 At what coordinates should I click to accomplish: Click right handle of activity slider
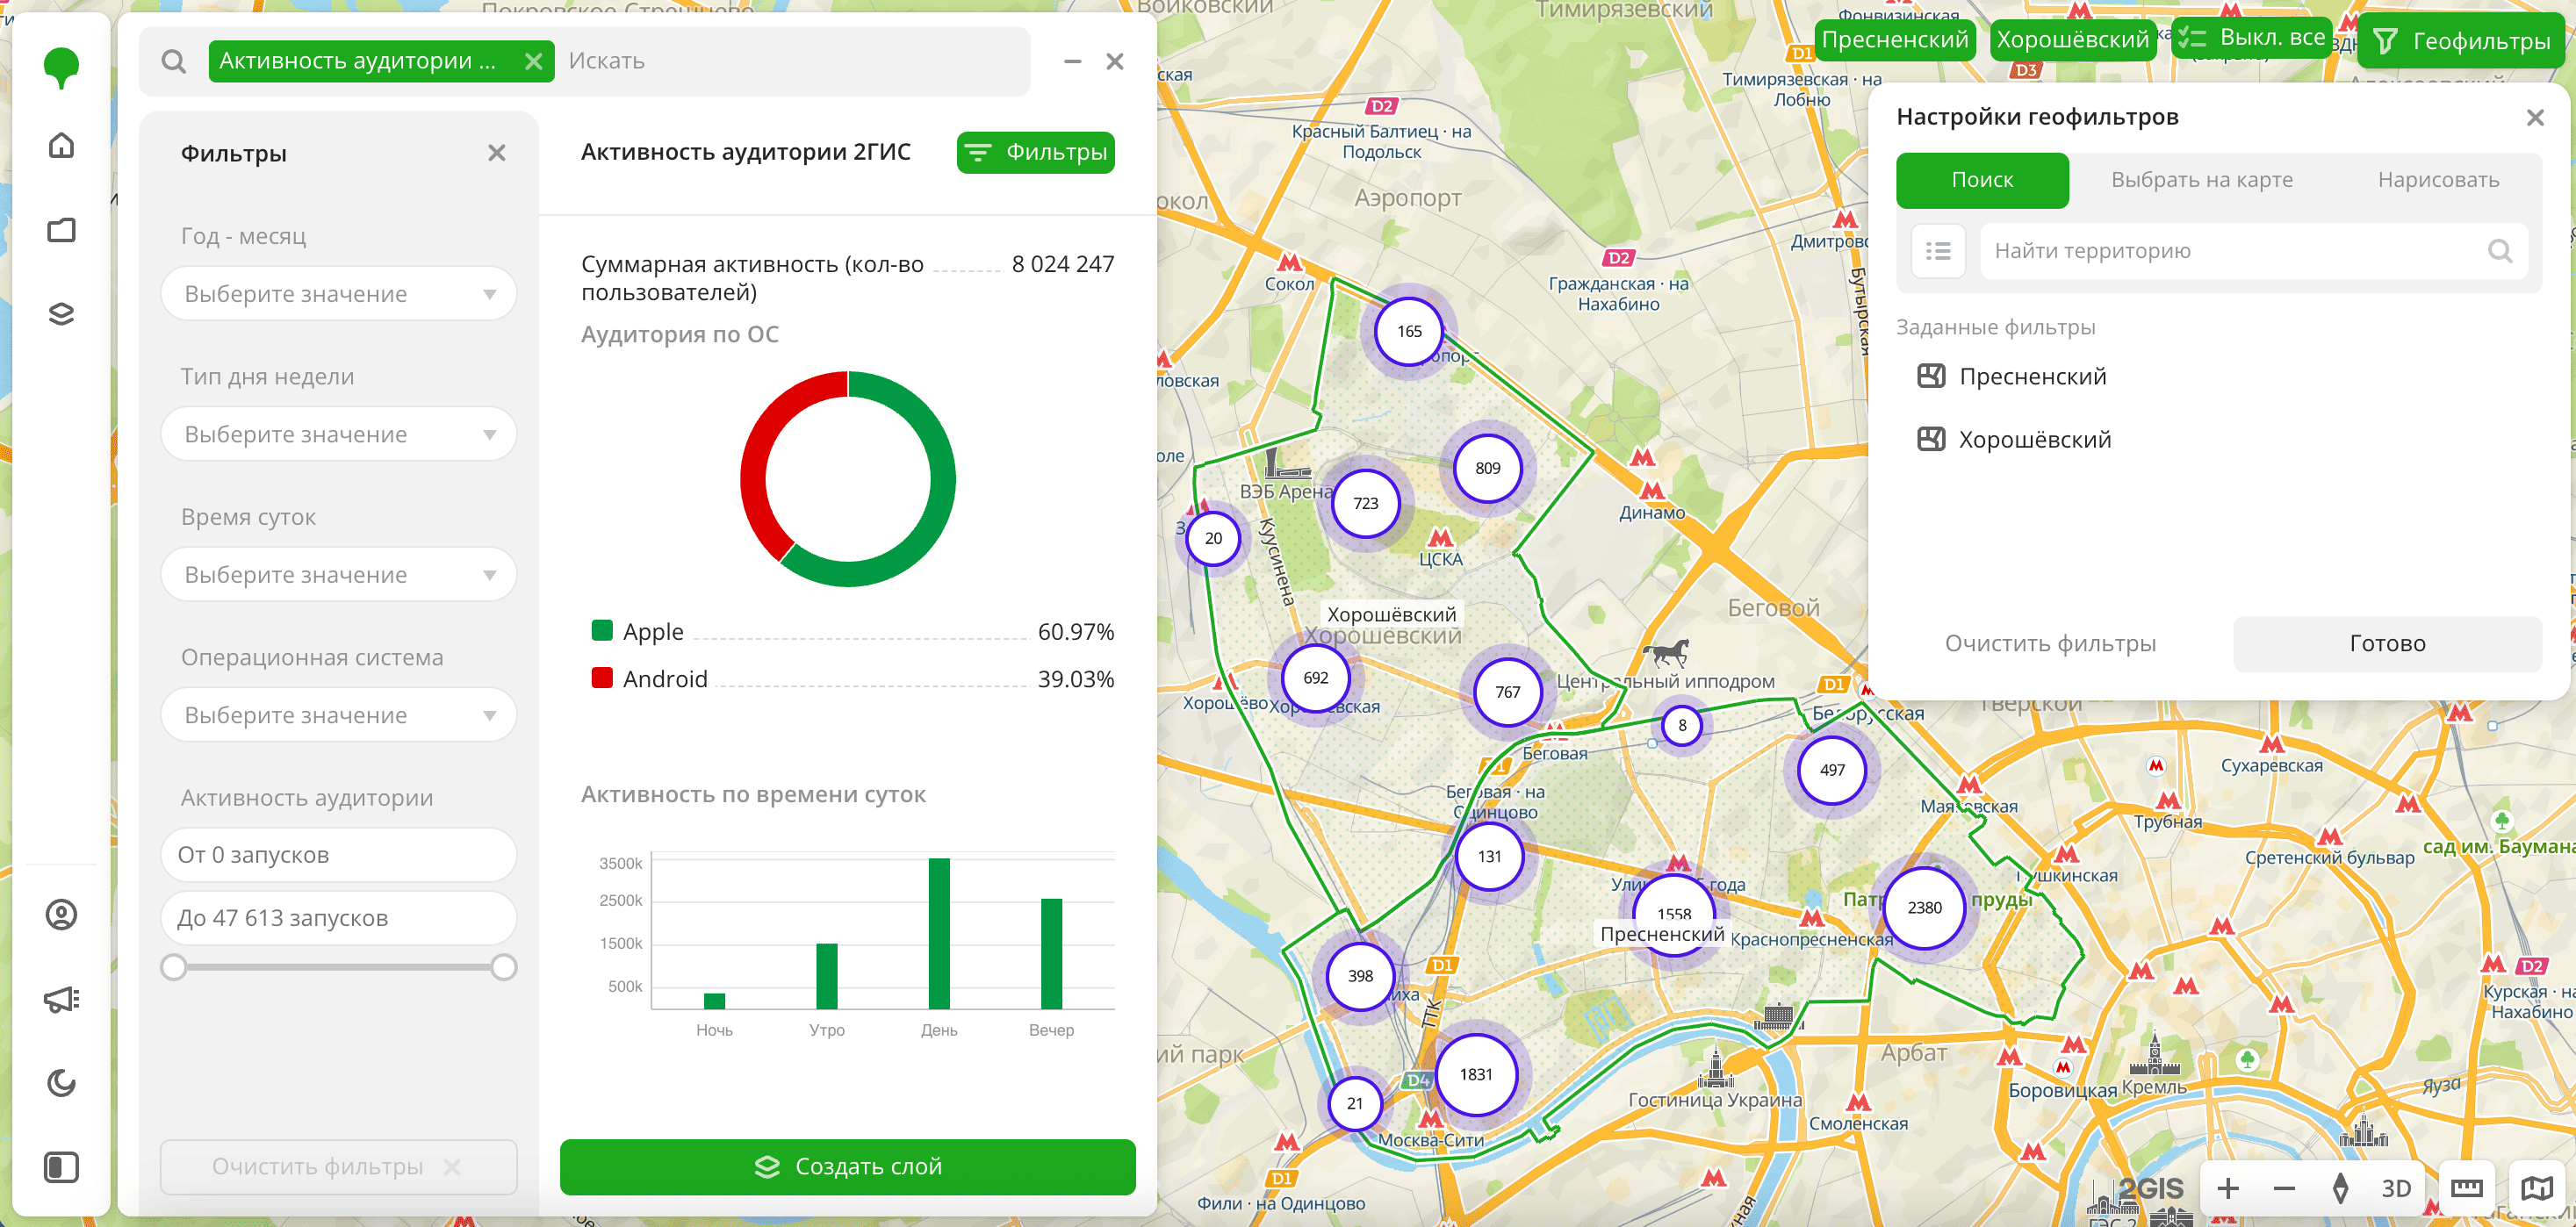click(504, 967)
